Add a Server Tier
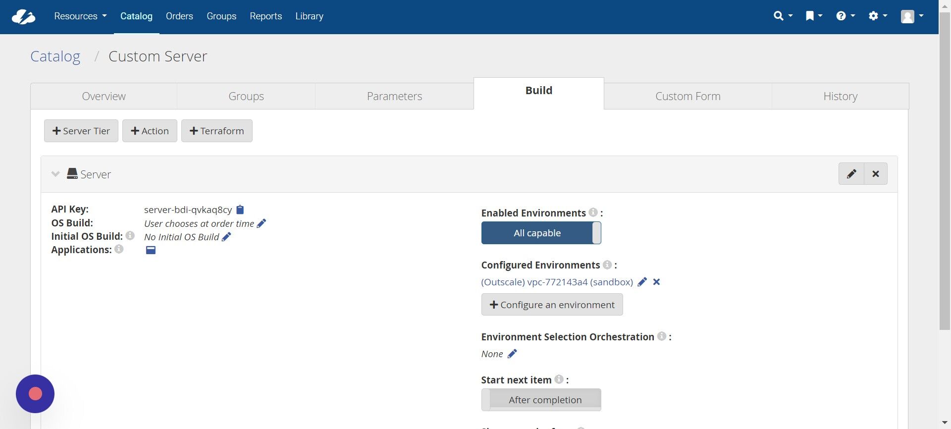The image size is (951, 429). [81, 131]
